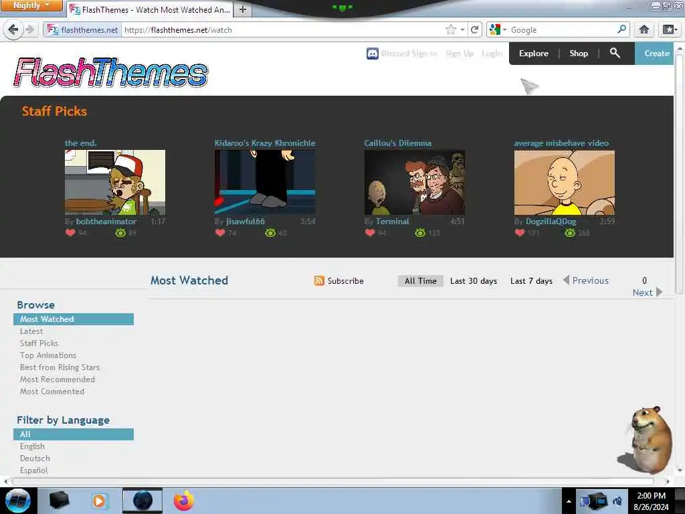Open the Google search engine selector
The height and width of the screenshot is (514, 685).
pyautogui.click(x=498, y=29)
